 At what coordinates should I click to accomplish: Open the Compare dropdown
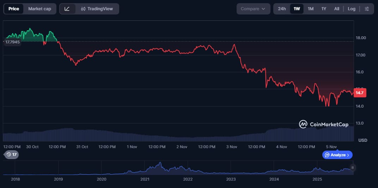click(x=253, y=9)
